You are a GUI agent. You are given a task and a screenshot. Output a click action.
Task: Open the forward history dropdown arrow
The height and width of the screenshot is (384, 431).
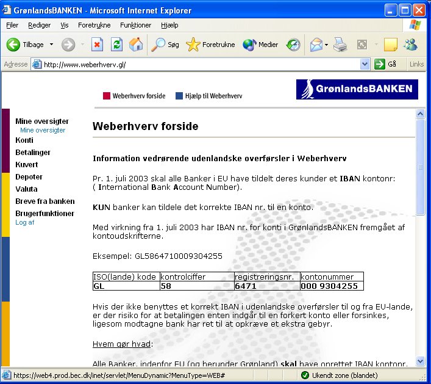(82, 45)
